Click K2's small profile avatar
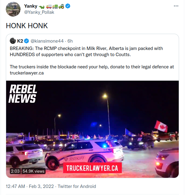The width and height of the screenshot is (187, 195). pos(13,41)
